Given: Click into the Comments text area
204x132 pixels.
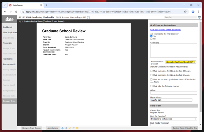Looking at the screenshot, I should coord(174,50).
